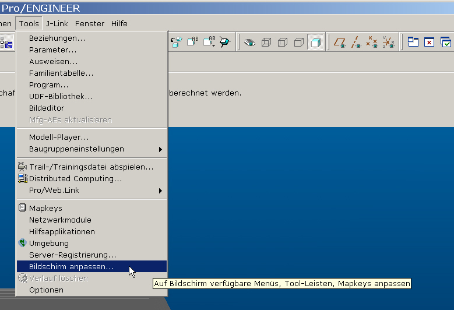Open the Hilfe menu
Viewport: 454px width, 310px height.
(x=119, y=23)
